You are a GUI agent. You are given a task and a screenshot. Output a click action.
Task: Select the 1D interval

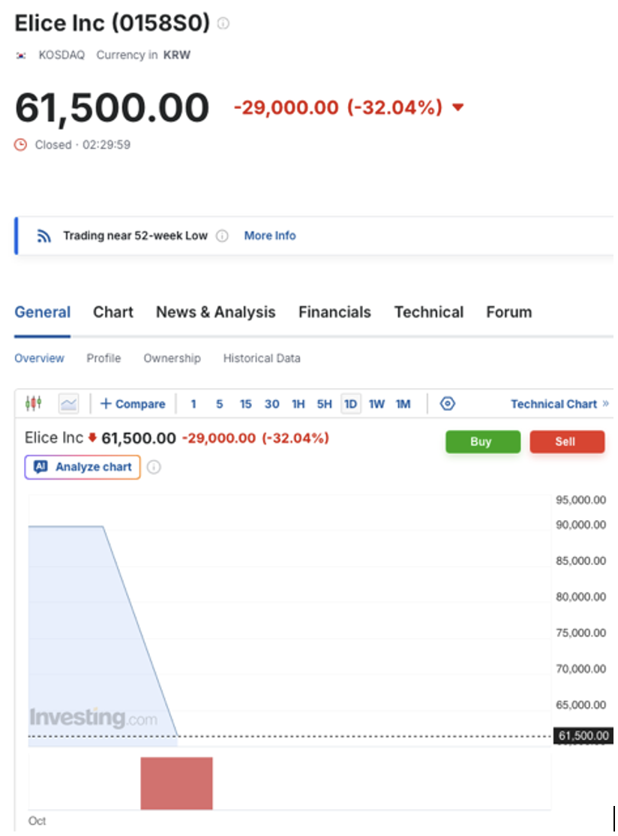tap(350, 404)
